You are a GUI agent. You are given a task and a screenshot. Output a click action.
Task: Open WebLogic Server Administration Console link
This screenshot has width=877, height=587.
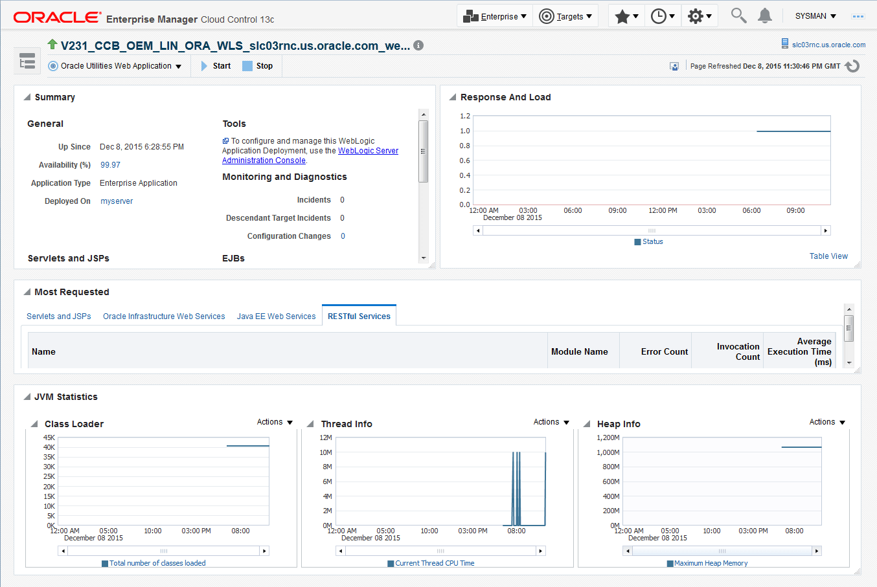tap(310, 155)
